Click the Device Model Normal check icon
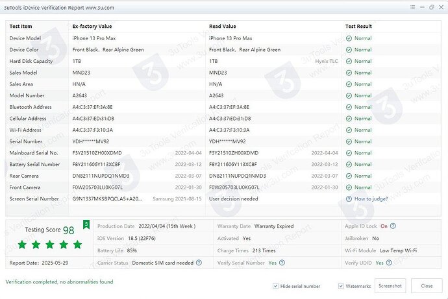This screenshot has height=299, width=448. pyautogui.click(x=349, y=38)
